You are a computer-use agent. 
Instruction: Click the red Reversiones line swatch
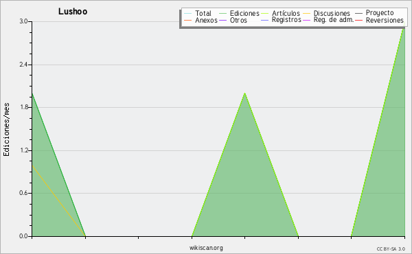(359, 20)
